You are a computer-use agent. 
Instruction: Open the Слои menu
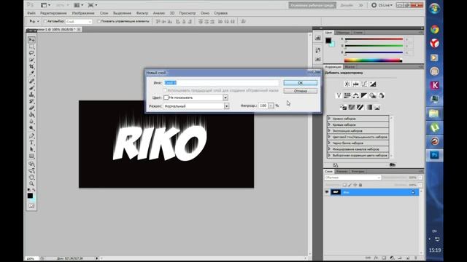pyautogui.click(x=104, y=13)
